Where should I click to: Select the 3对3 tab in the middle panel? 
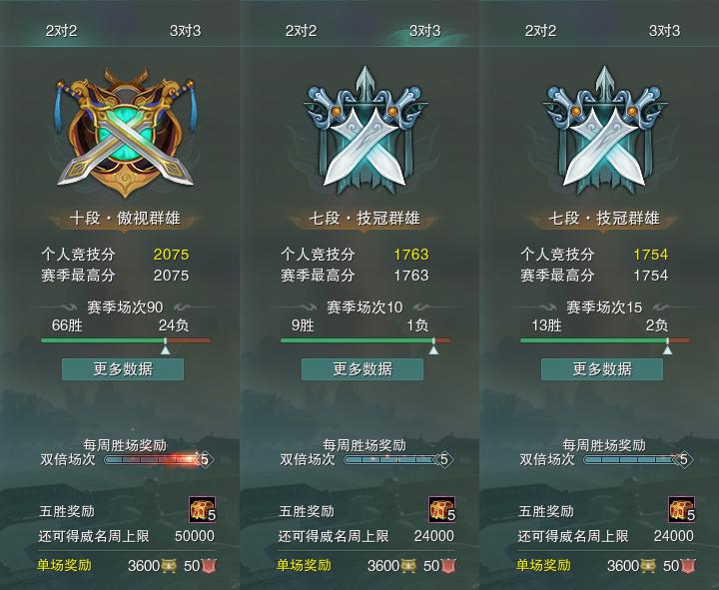coord(424,31)
